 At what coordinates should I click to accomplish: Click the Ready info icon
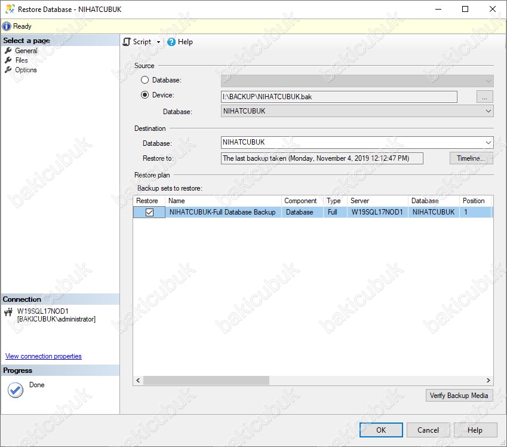7,26
